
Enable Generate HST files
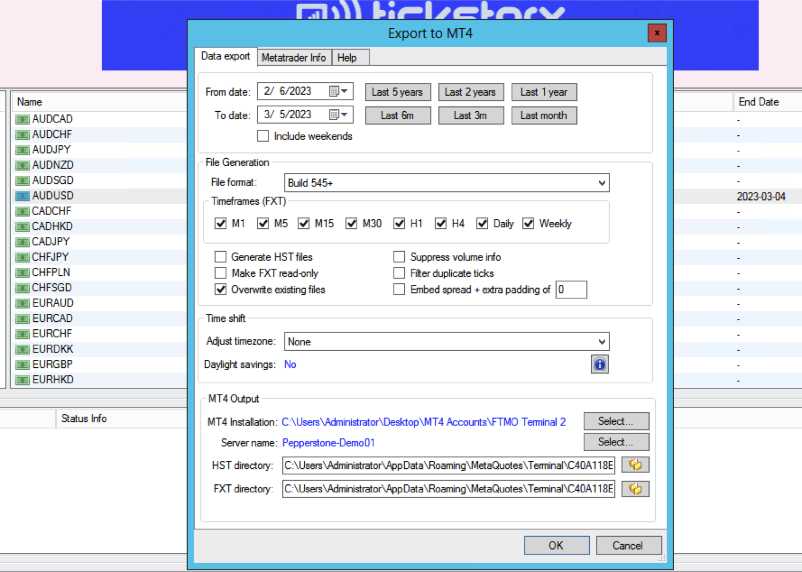(220, 257)
